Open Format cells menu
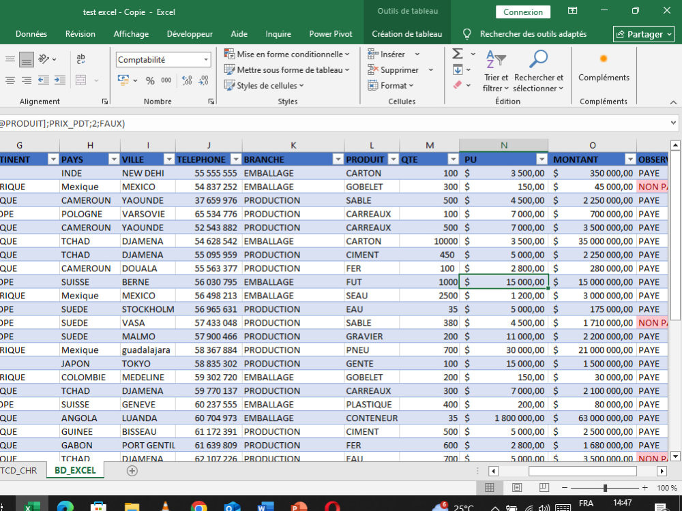The height and width of the screenshot is (511, 682). point(390,86)
